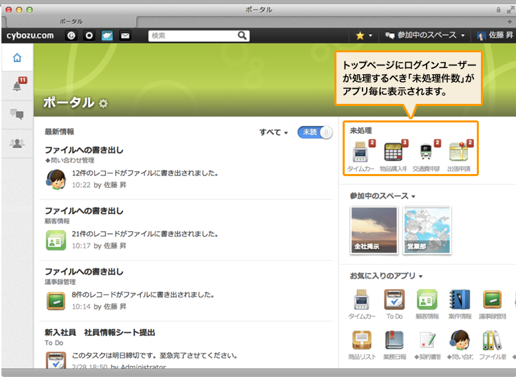Expand the すべて filter dropdown
Image resolution: width=516 pixels, height=377 pixels.
tap(273, 132)
